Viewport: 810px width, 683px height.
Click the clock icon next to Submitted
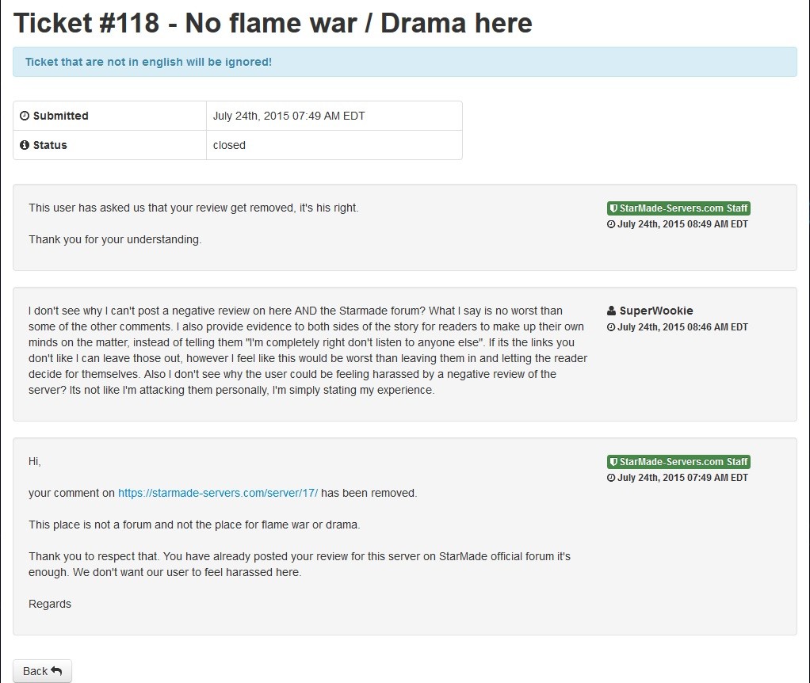[x=25, y=116]
